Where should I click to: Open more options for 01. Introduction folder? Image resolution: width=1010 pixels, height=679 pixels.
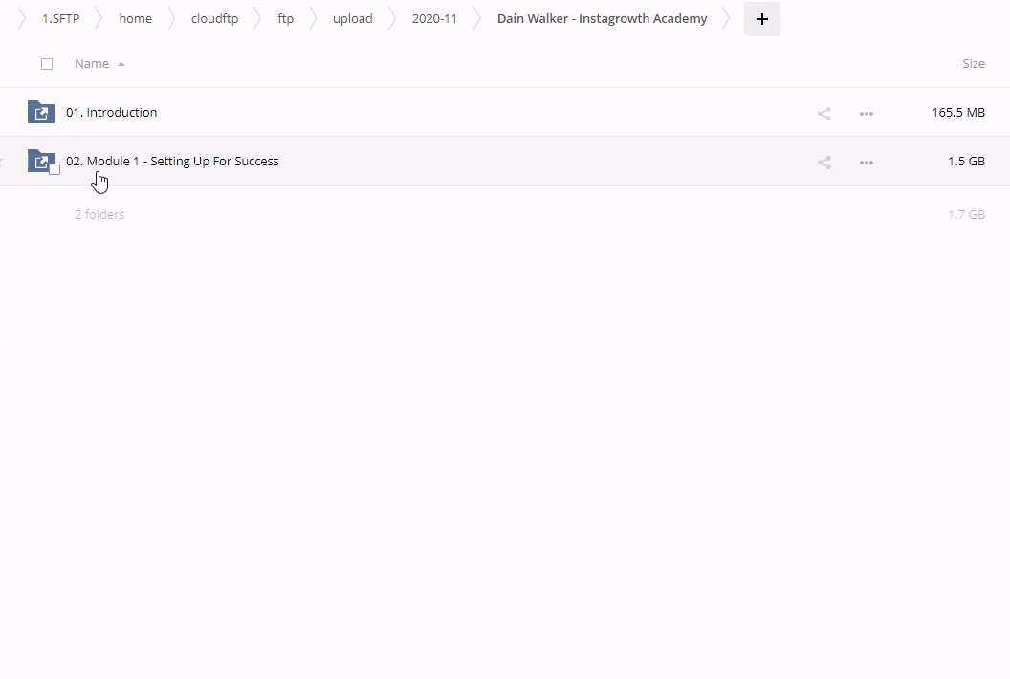[x=866, y=113]
